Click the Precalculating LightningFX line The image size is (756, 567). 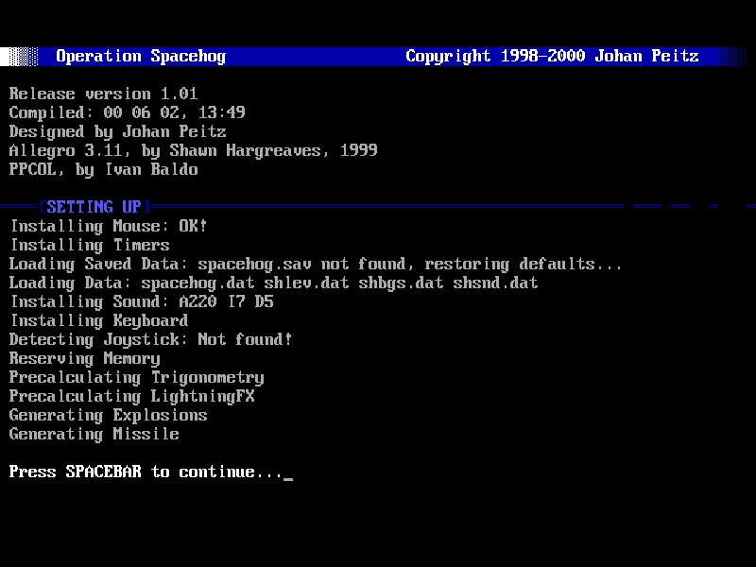131,397
